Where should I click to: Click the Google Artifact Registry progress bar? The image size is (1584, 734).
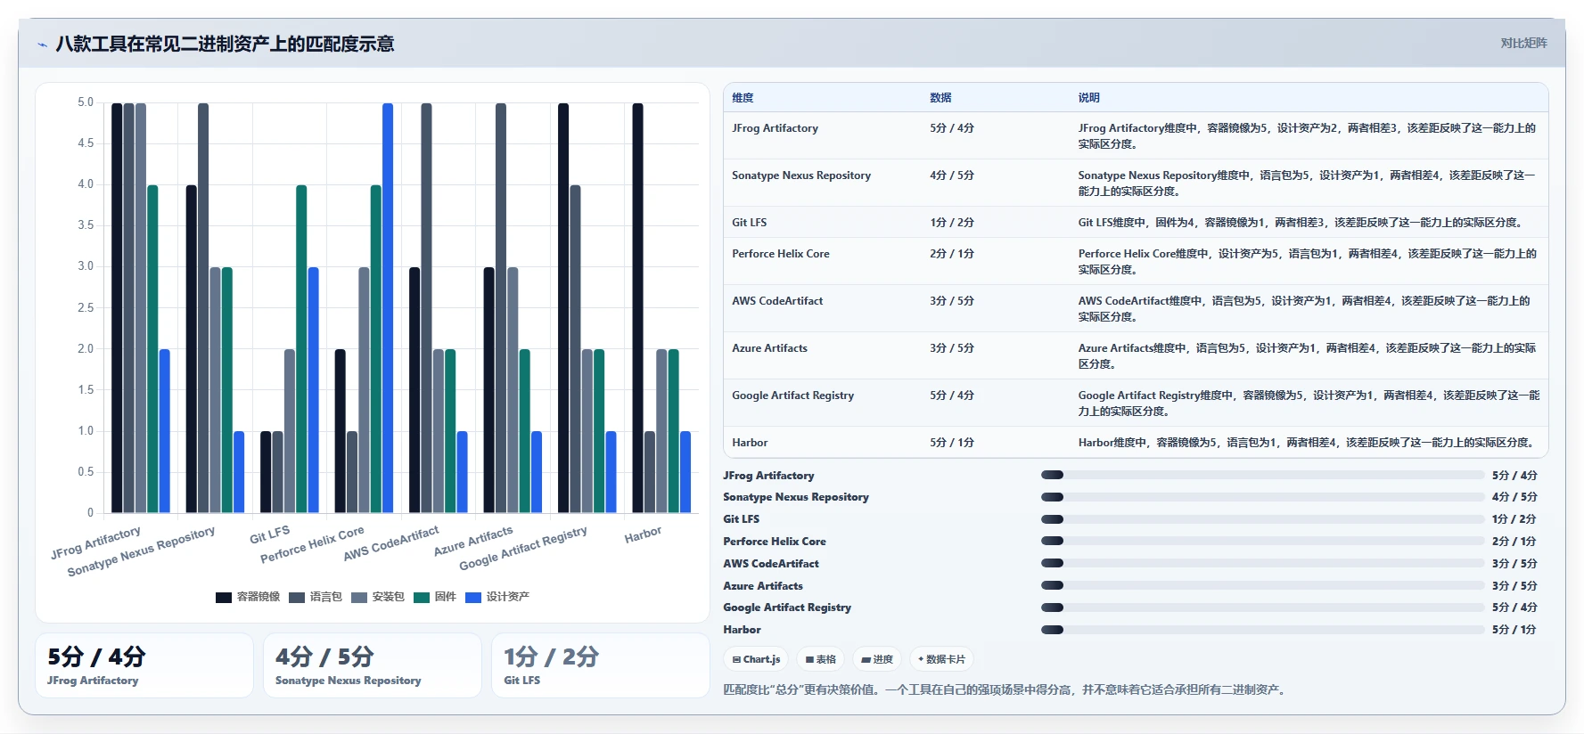pos(1262,608)
